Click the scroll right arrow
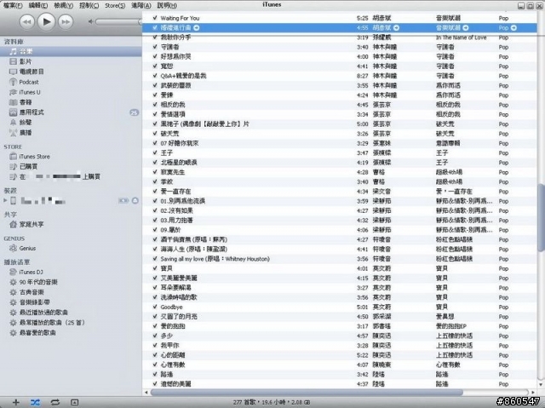The height and width of the screenshot is (408, 545). click(x=534, y=392)
